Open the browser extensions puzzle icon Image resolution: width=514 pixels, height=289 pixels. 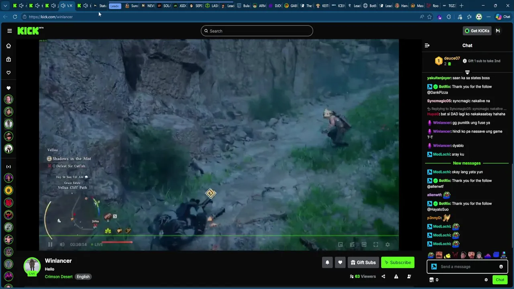click(x=449, y=17)
